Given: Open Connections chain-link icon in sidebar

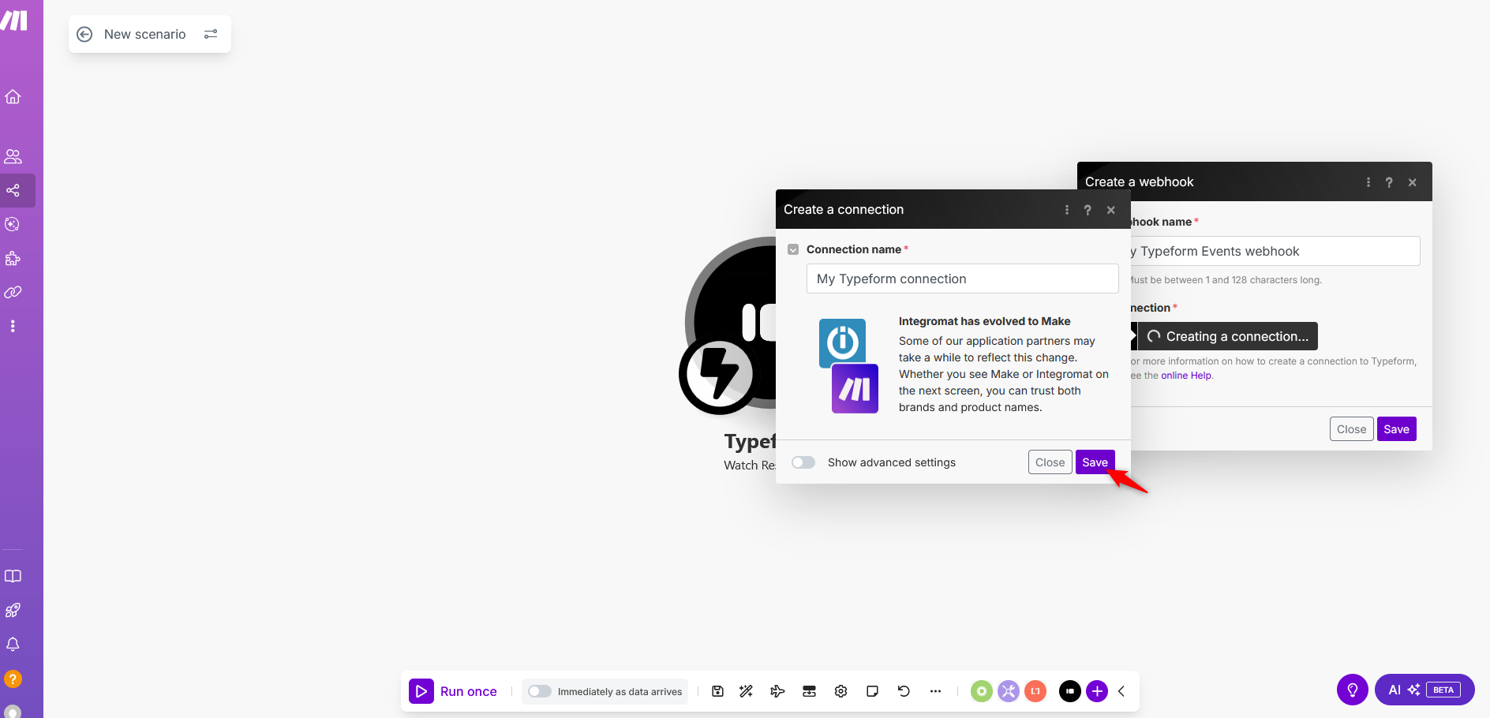Looking at the screenshot, I should 13,292.
